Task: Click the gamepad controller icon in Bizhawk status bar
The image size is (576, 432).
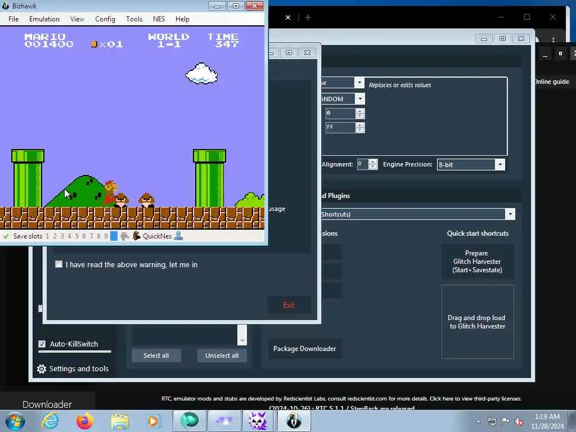Action: tap(125, 236)
